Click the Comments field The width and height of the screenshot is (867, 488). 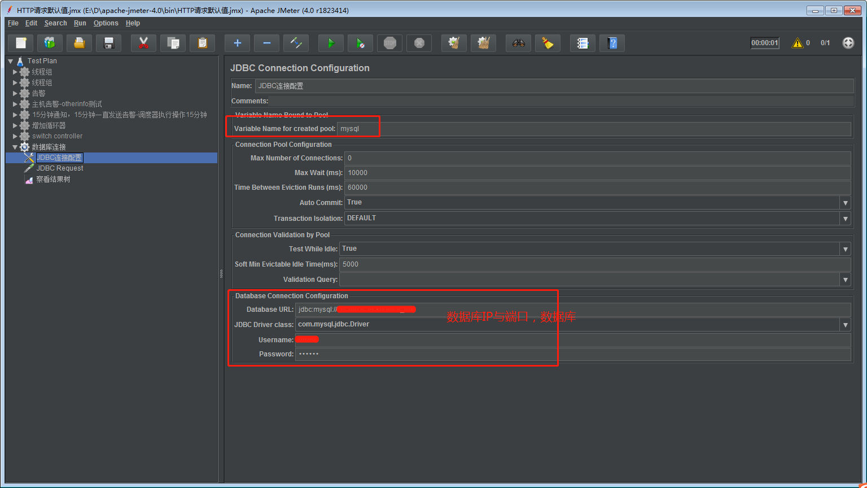tap(562, 101)
